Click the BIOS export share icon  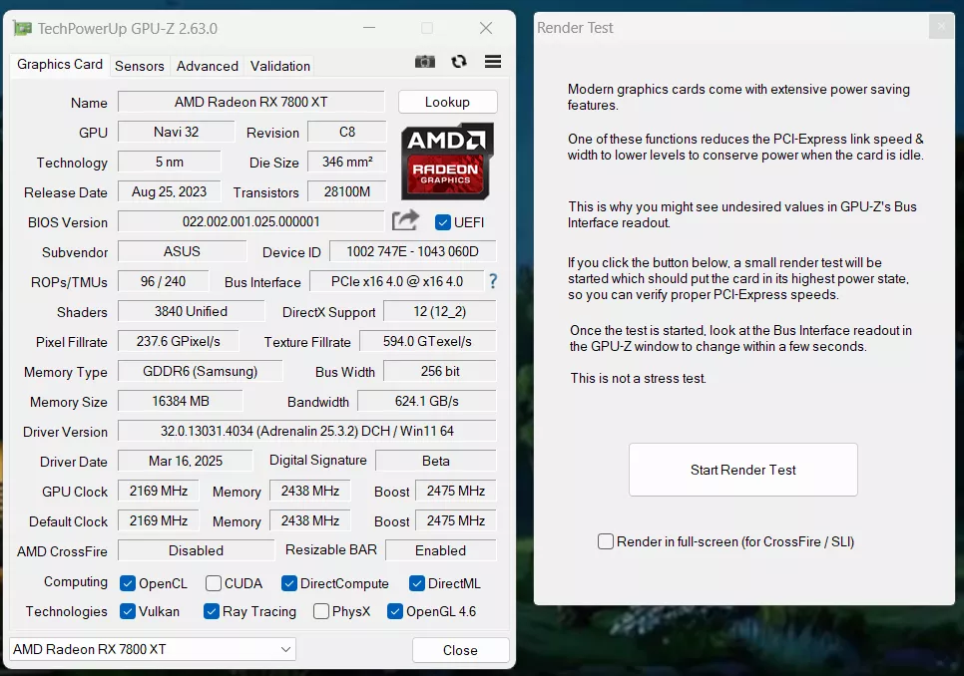pyautogui.click(x=405, y=220)
